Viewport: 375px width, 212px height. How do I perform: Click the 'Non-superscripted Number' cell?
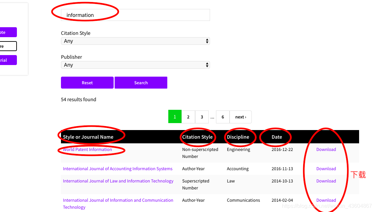[200, 153]
